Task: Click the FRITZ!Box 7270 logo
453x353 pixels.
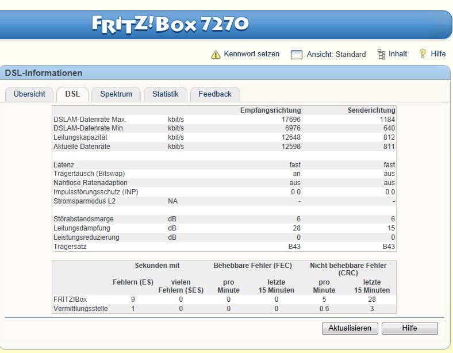Action: click(x=170, y=24)
